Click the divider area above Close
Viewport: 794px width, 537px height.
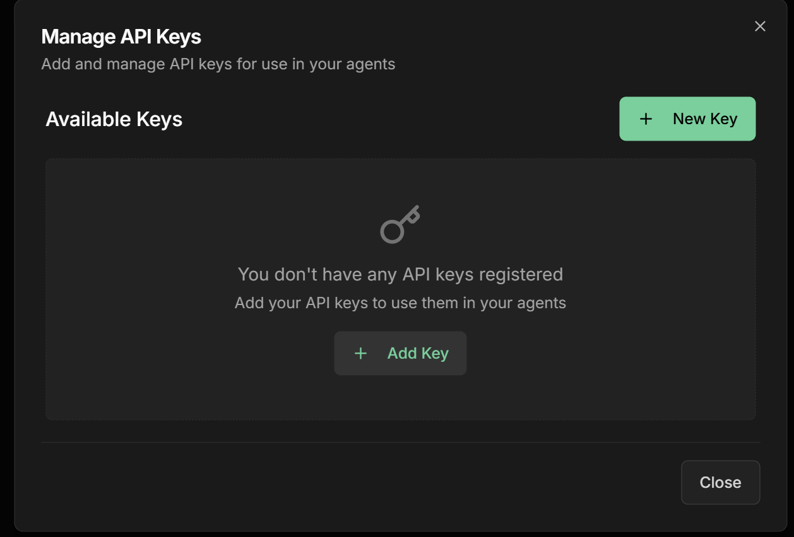(x=400, y=443)
